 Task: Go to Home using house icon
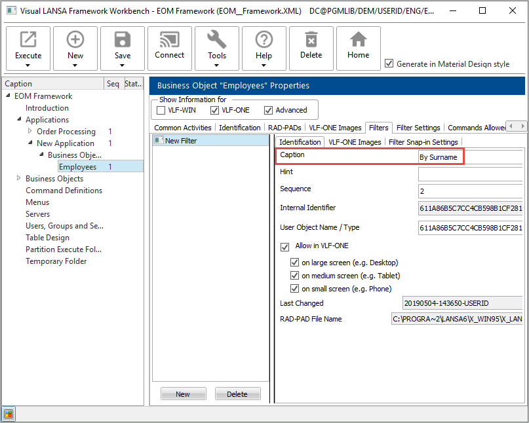[x=358, y=41]
